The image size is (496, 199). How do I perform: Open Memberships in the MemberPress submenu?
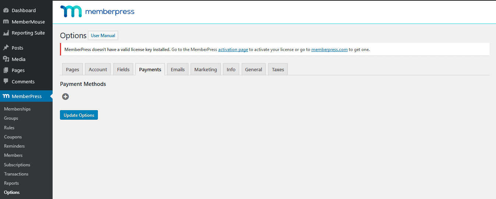tap(17, 109)
